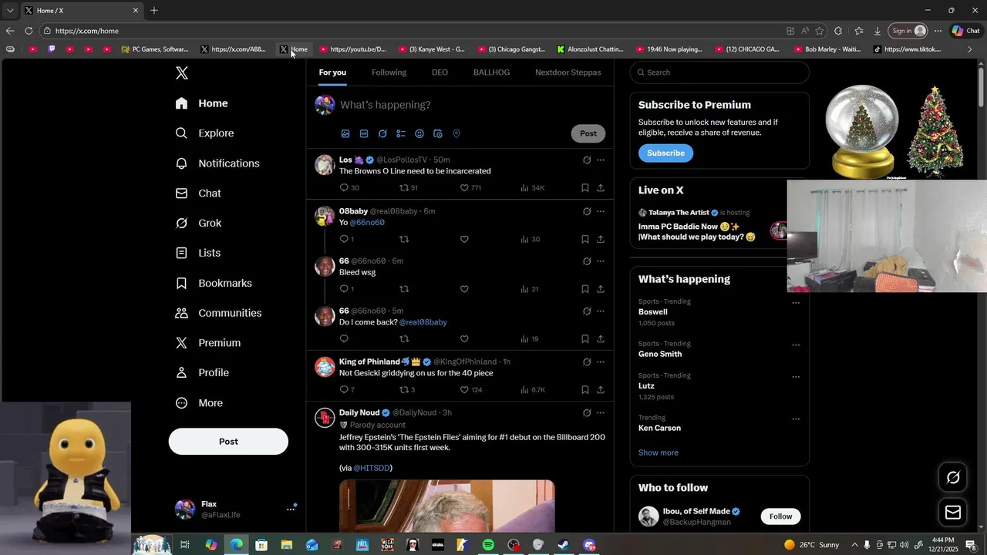The width and height of the screenshot is (987, 555).
Task: Open the Chat sidebar item
Action: 198,193
